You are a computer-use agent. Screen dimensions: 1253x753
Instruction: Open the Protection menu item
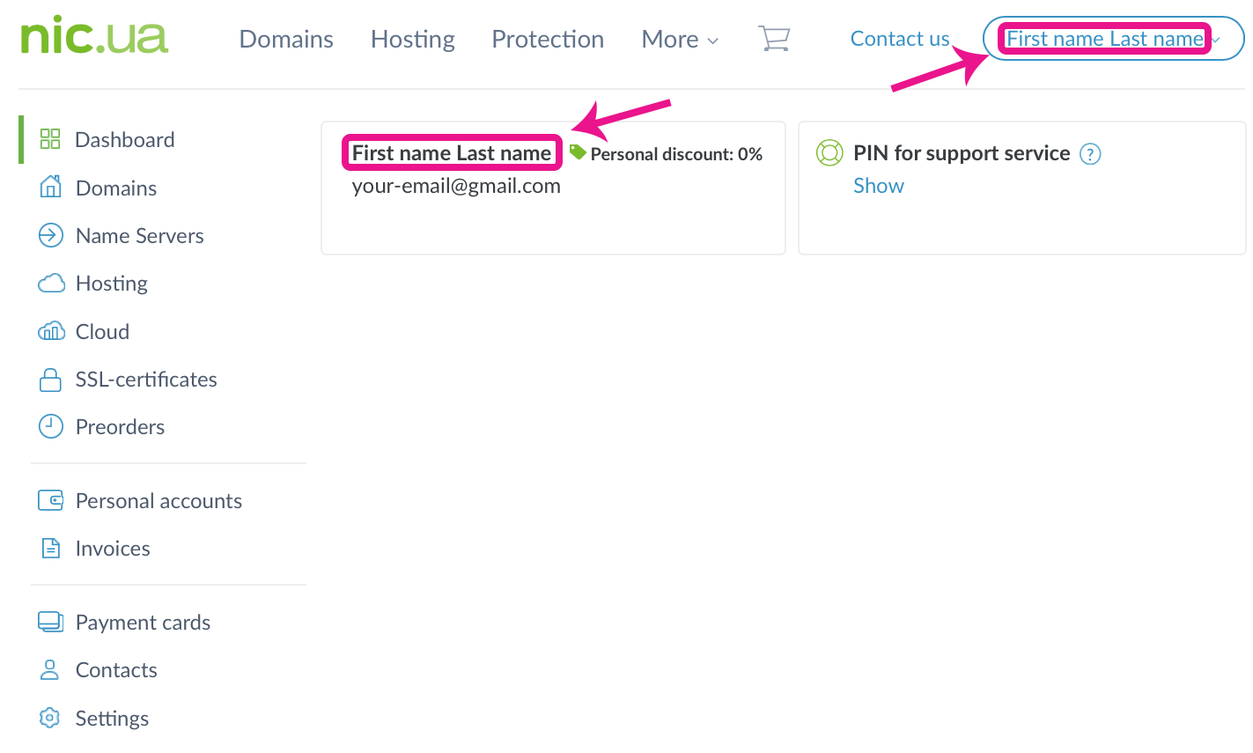(x=547, y=40)
